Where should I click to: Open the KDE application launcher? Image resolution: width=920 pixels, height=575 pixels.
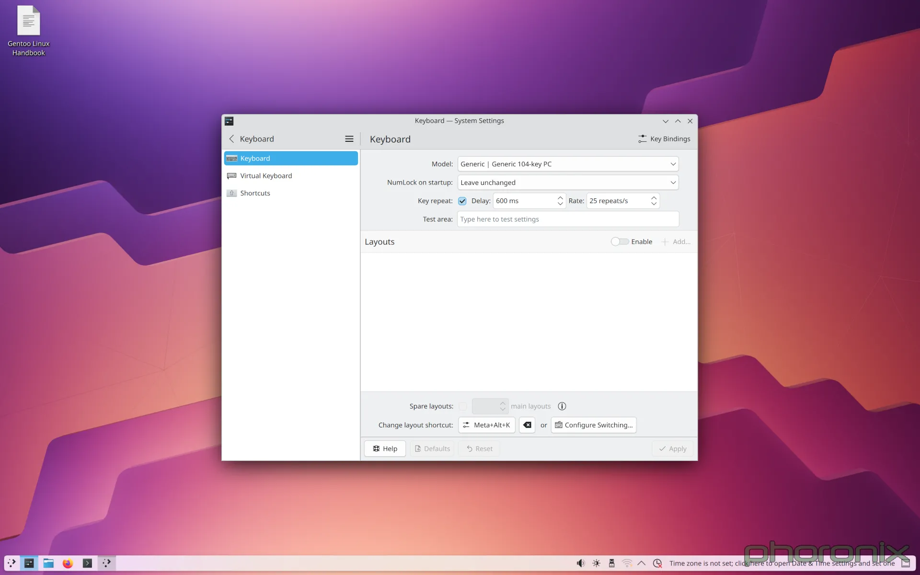[x=11, y=563]
